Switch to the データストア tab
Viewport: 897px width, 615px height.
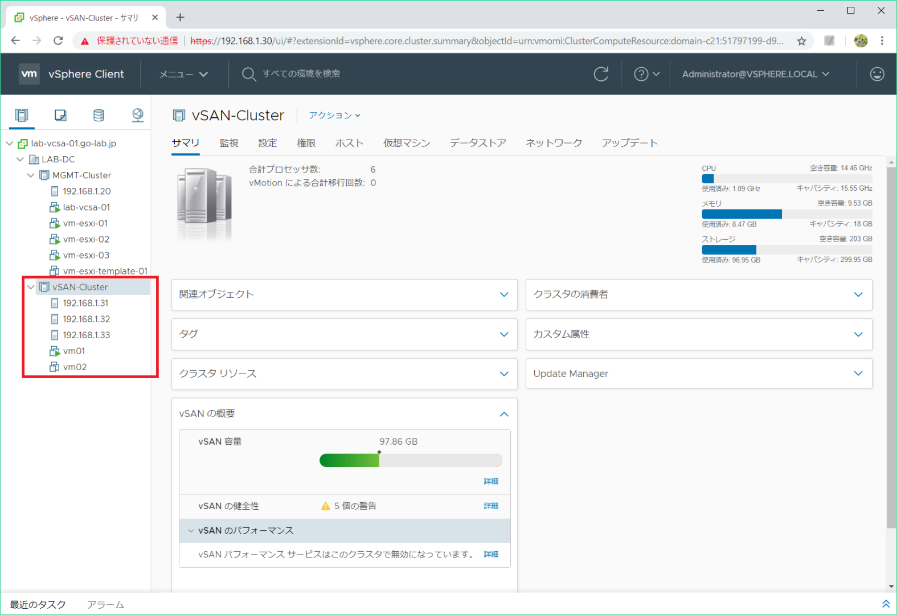point(478,143)
